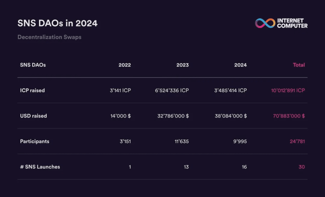Click the Internet Computer infinity logo
Viewport: 325px width, 197px height.
[x=265, y=23]
